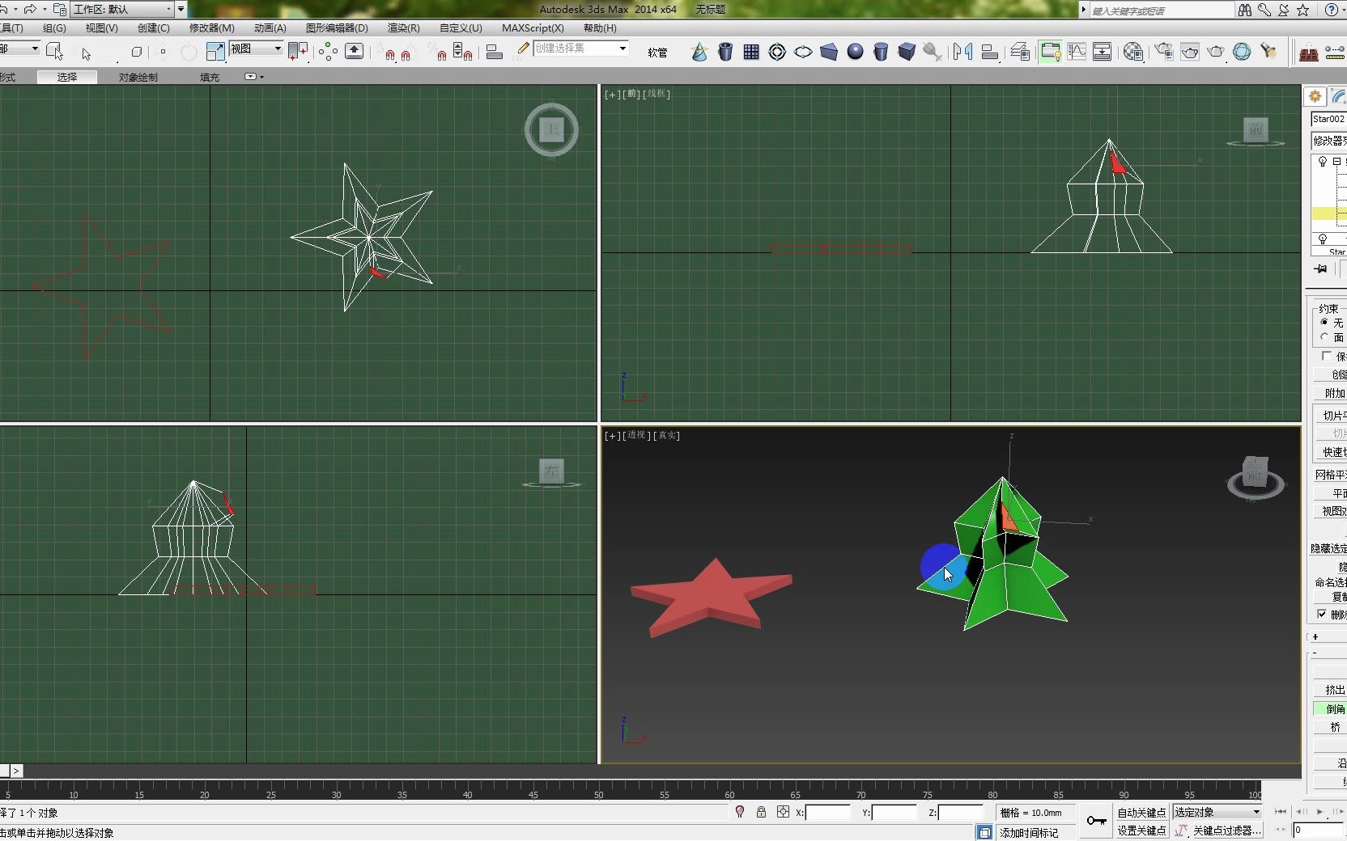Select the Mirror tool on the toolbar
The image size is (1347, 841).
click(x=961, y=53)
